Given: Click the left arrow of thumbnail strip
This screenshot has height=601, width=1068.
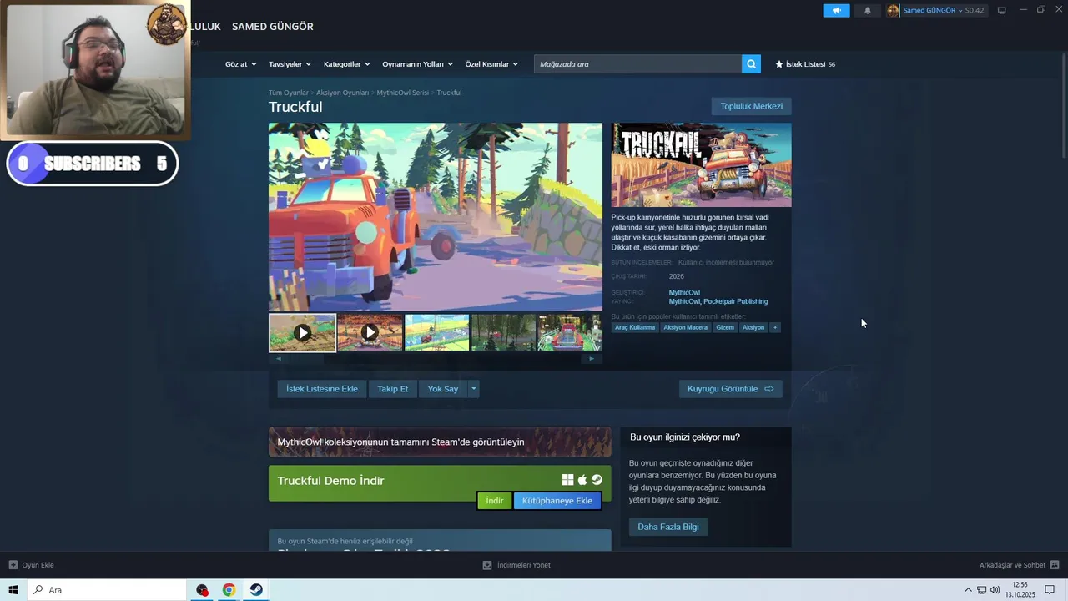Looking at the screenshot, I should 279,359.
